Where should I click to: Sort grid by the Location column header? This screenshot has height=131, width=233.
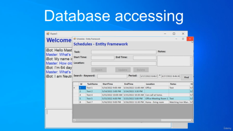click(157, 84)
